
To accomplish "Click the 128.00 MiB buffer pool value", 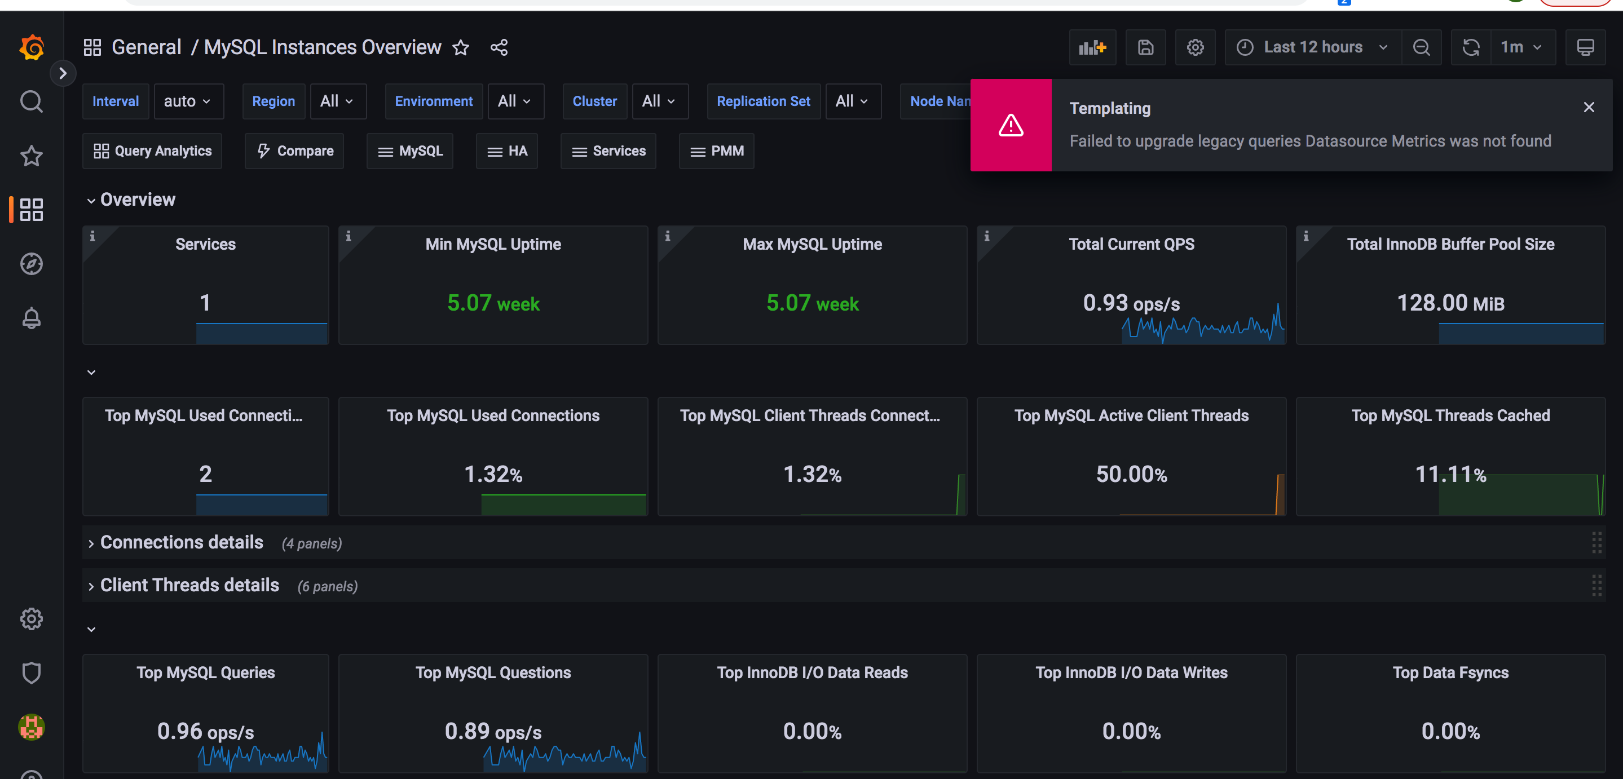I will coord(1450,303).
